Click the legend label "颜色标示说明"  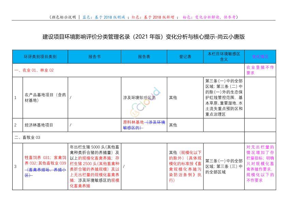64,17
